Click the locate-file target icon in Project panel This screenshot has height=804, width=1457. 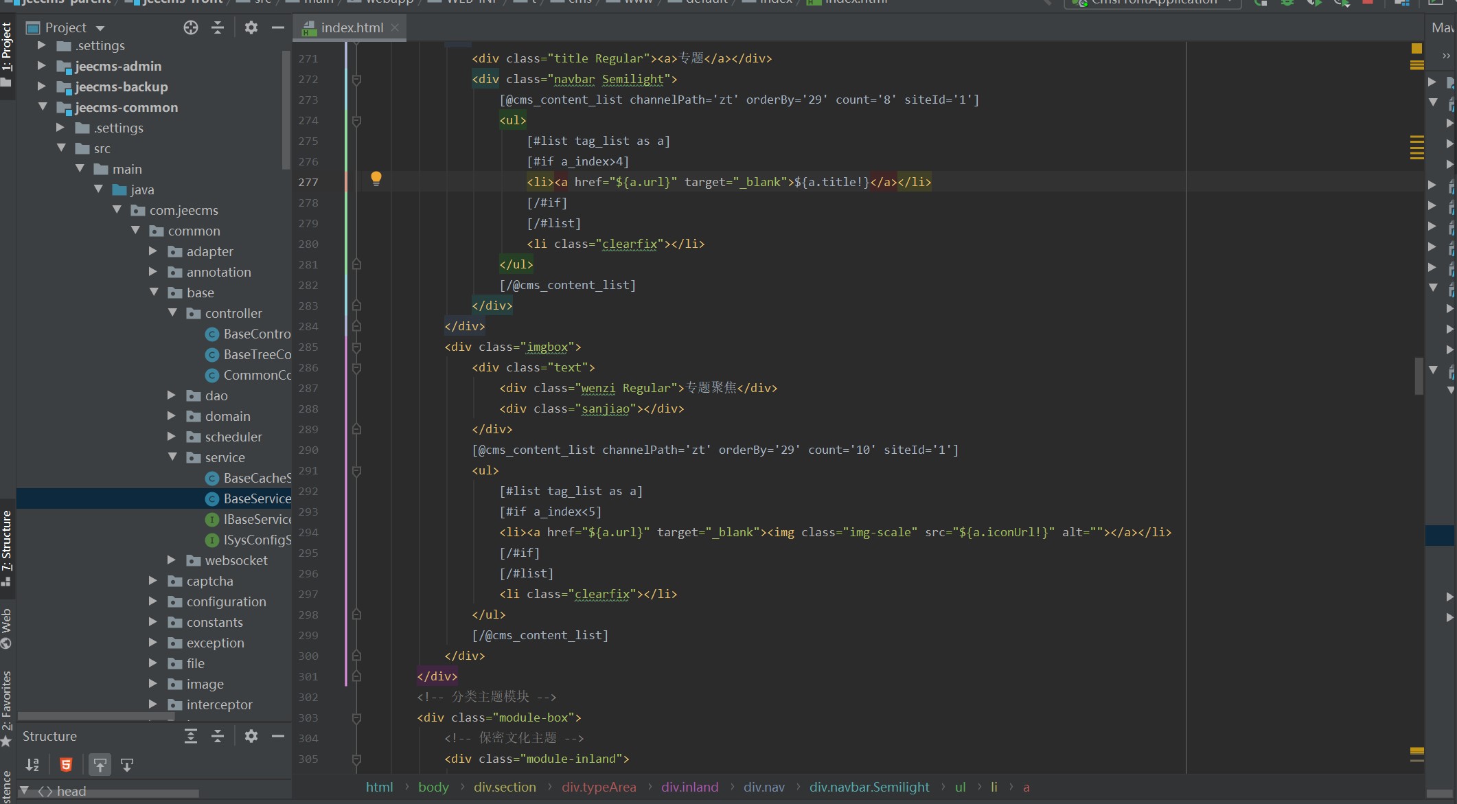pyautogui.click(x=191, y=27)
